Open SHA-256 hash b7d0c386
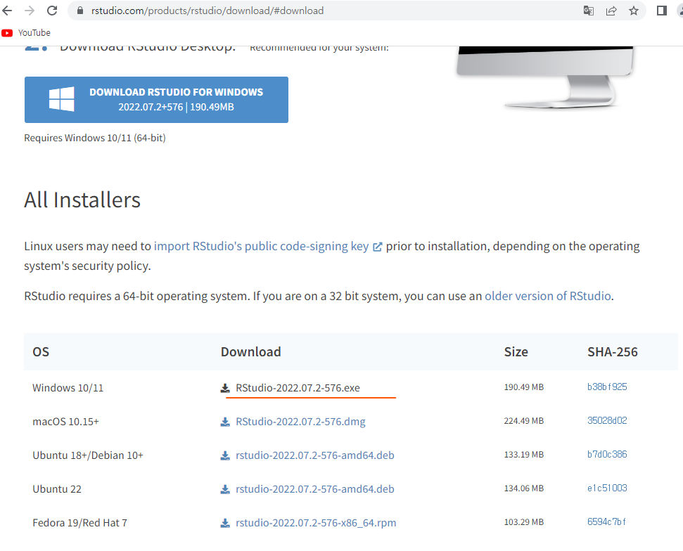Image resolution: width=683 pixels, height=551 pixels. tap(607, 455)
